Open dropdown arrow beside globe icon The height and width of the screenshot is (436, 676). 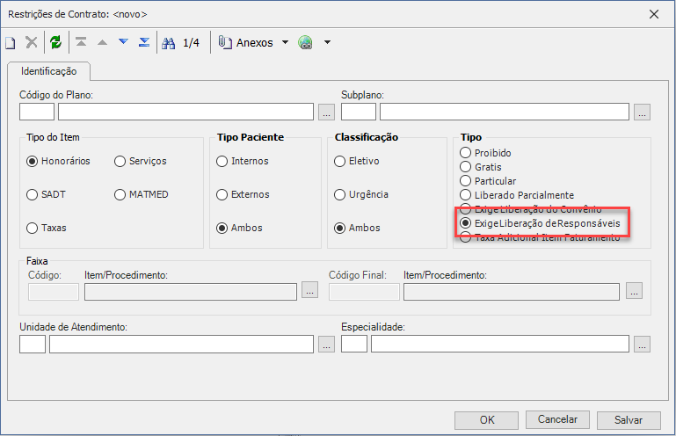pos(327,42)
